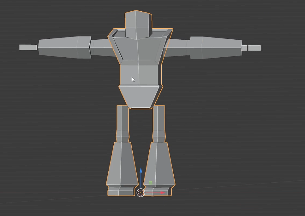305x216 pixels.
Task: Select the large forearm segment on the screen's right
Action: (x=216, y=48)
